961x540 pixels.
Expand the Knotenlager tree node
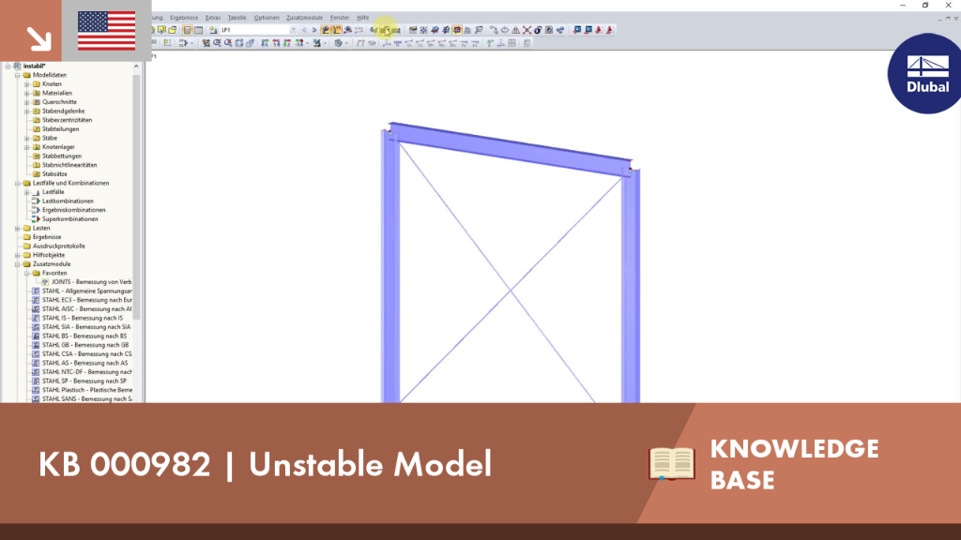point(27,147)
